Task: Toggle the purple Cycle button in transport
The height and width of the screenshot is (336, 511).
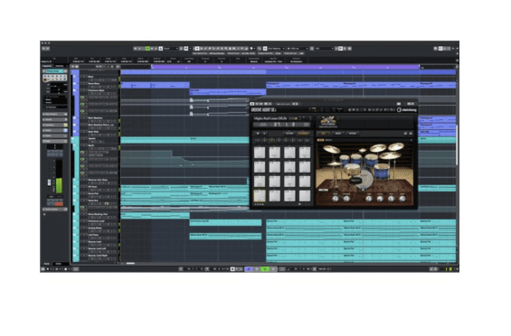Action: point(249,269)
